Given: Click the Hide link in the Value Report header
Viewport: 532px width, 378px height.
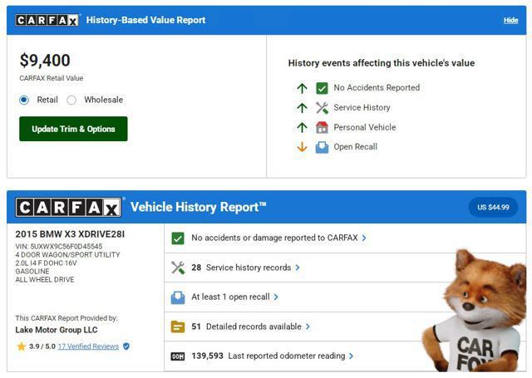Looking at the screenshot, I should [x=510, y=20].
